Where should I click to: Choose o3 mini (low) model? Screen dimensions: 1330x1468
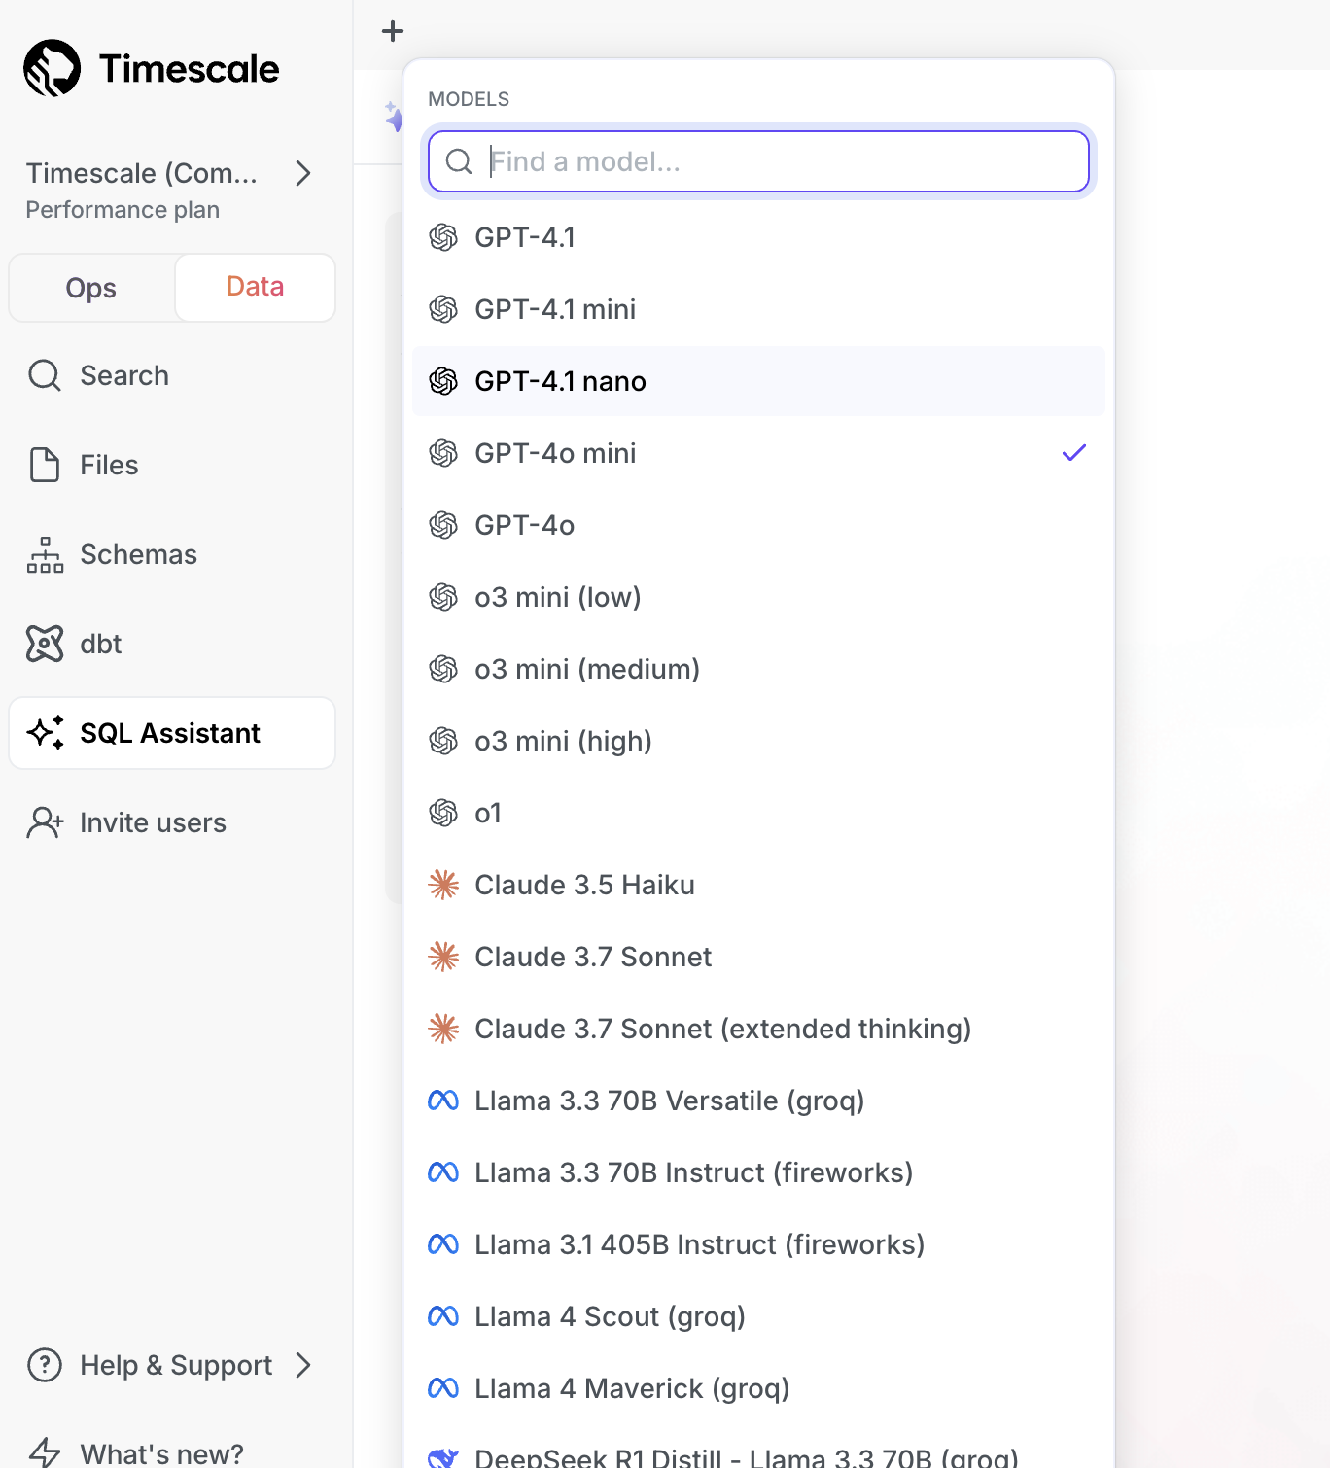click(x=758, y=597)
